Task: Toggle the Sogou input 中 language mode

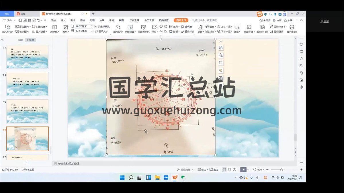Action: pos(266,14)
